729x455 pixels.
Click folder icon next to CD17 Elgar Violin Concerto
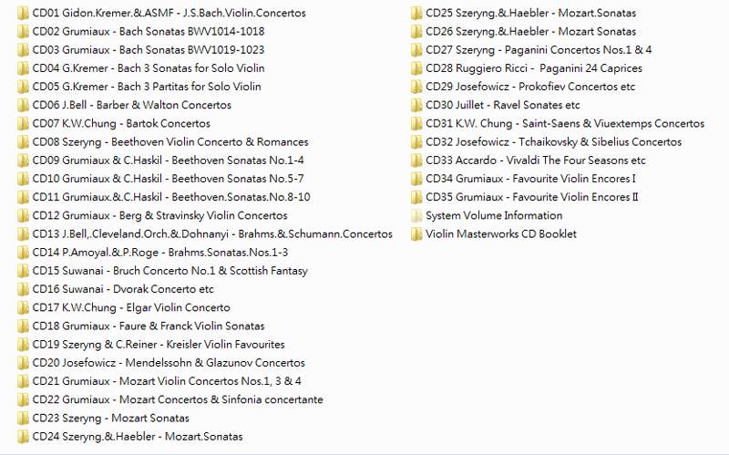pyautogui.click(x=22, y=308)
